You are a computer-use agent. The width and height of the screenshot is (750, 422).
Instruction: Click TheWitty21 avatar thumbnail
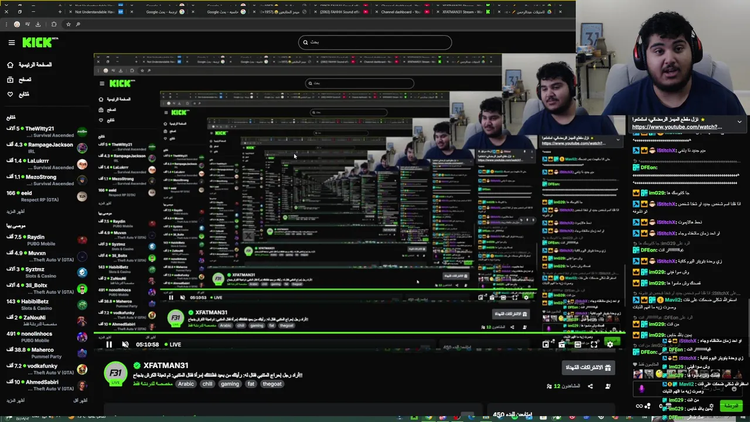pyautogui.click(x=82, y=132)
